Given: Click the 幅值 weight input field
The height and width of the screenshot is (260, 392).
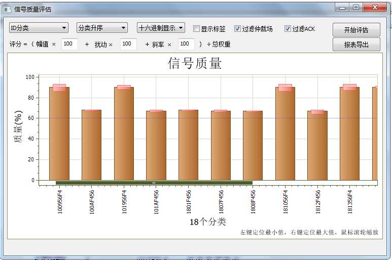Looking at the screenshot, I should point(69,44).
